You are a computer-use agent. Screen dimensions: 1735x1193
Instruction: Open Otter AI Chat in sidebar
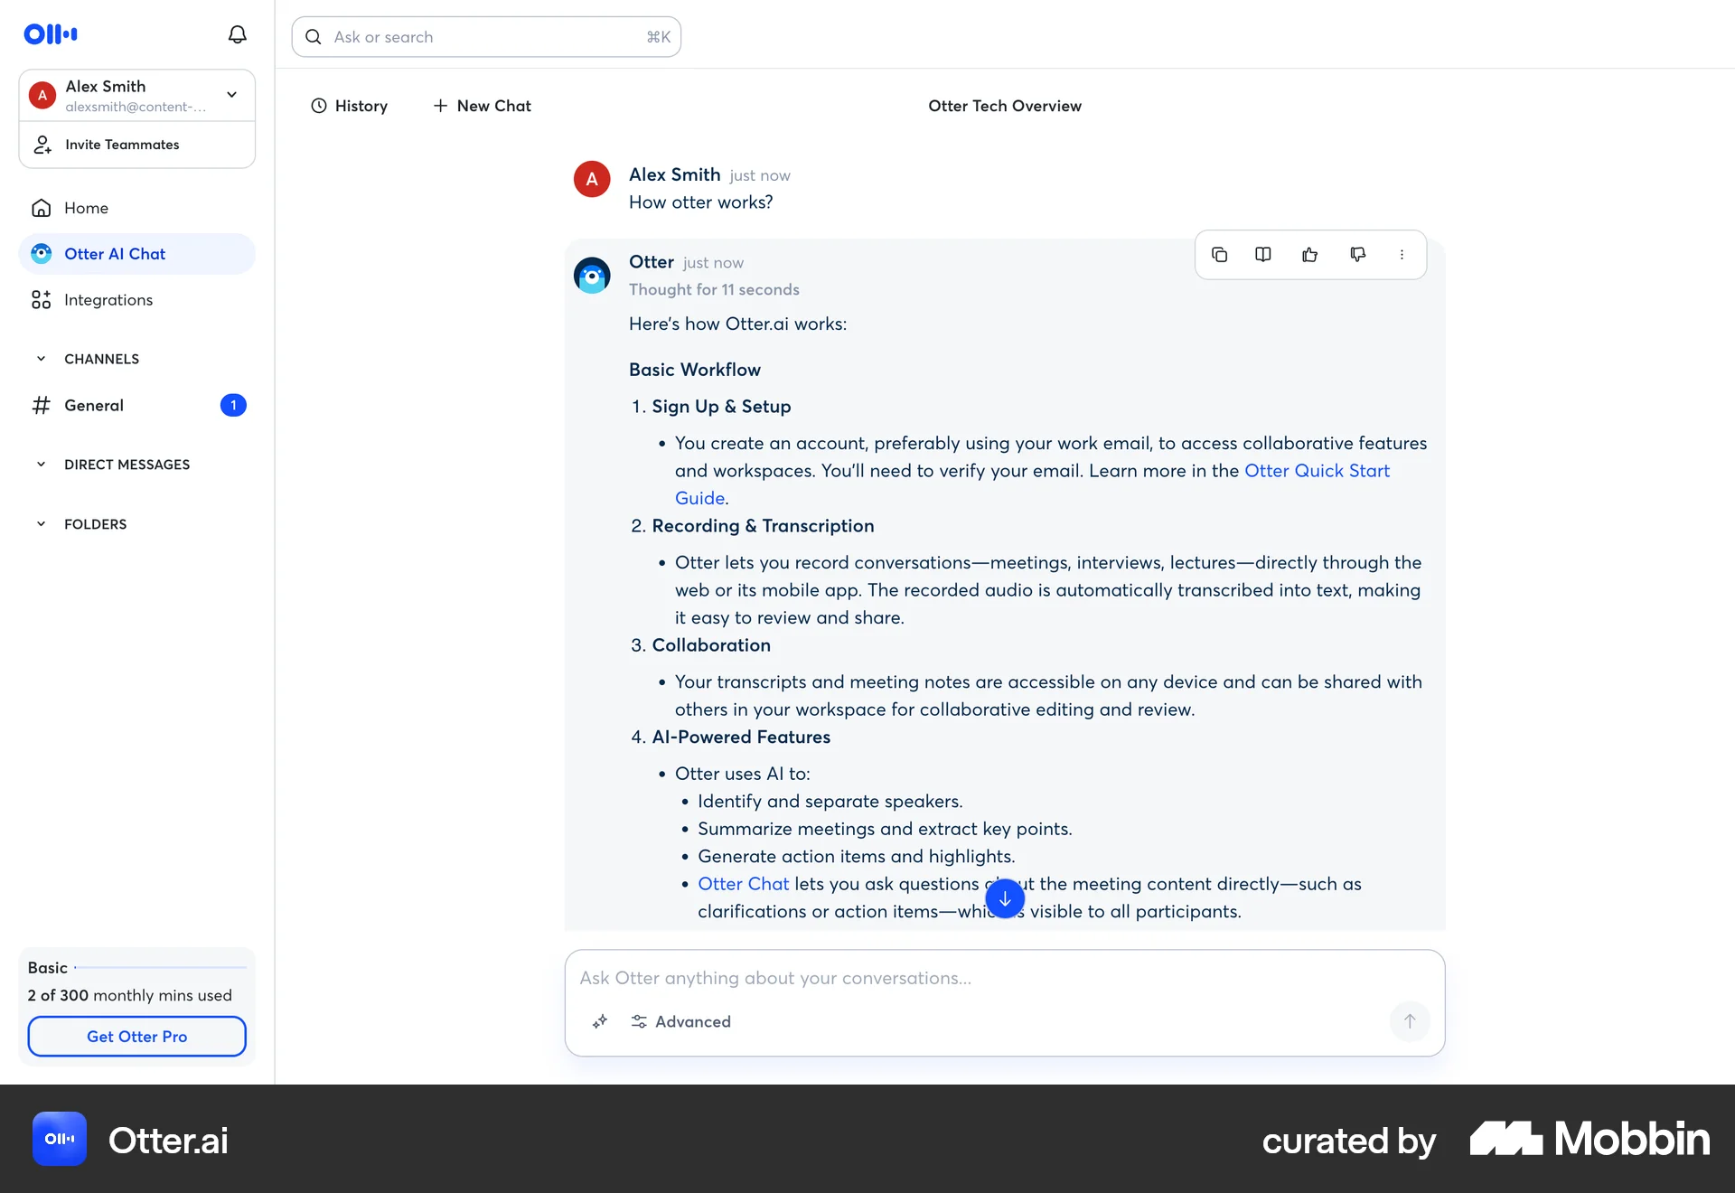click(136, 254)
